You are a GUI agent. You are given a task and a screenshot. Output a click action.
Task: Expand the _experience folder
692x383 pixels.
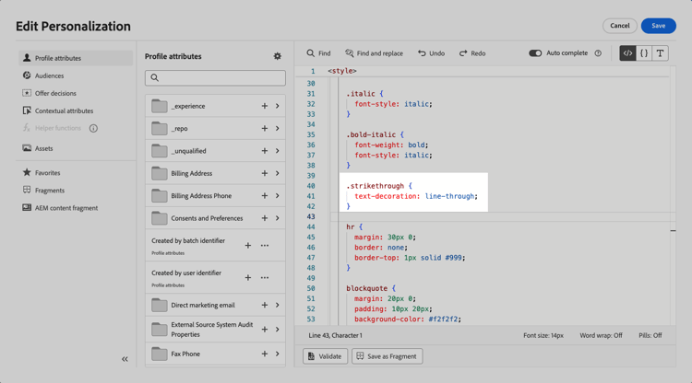[277, 106]
